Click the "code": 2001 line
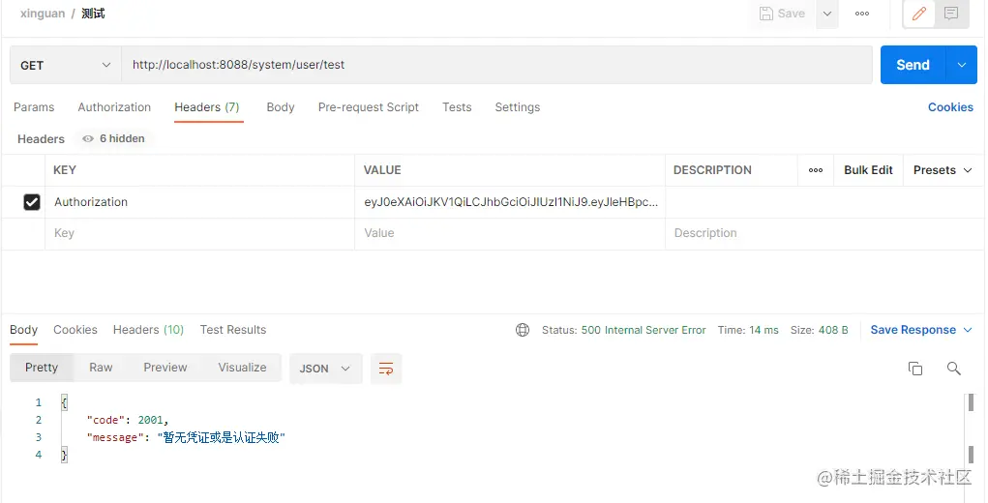Screen dimensions: 988x503 click(128, 420)
